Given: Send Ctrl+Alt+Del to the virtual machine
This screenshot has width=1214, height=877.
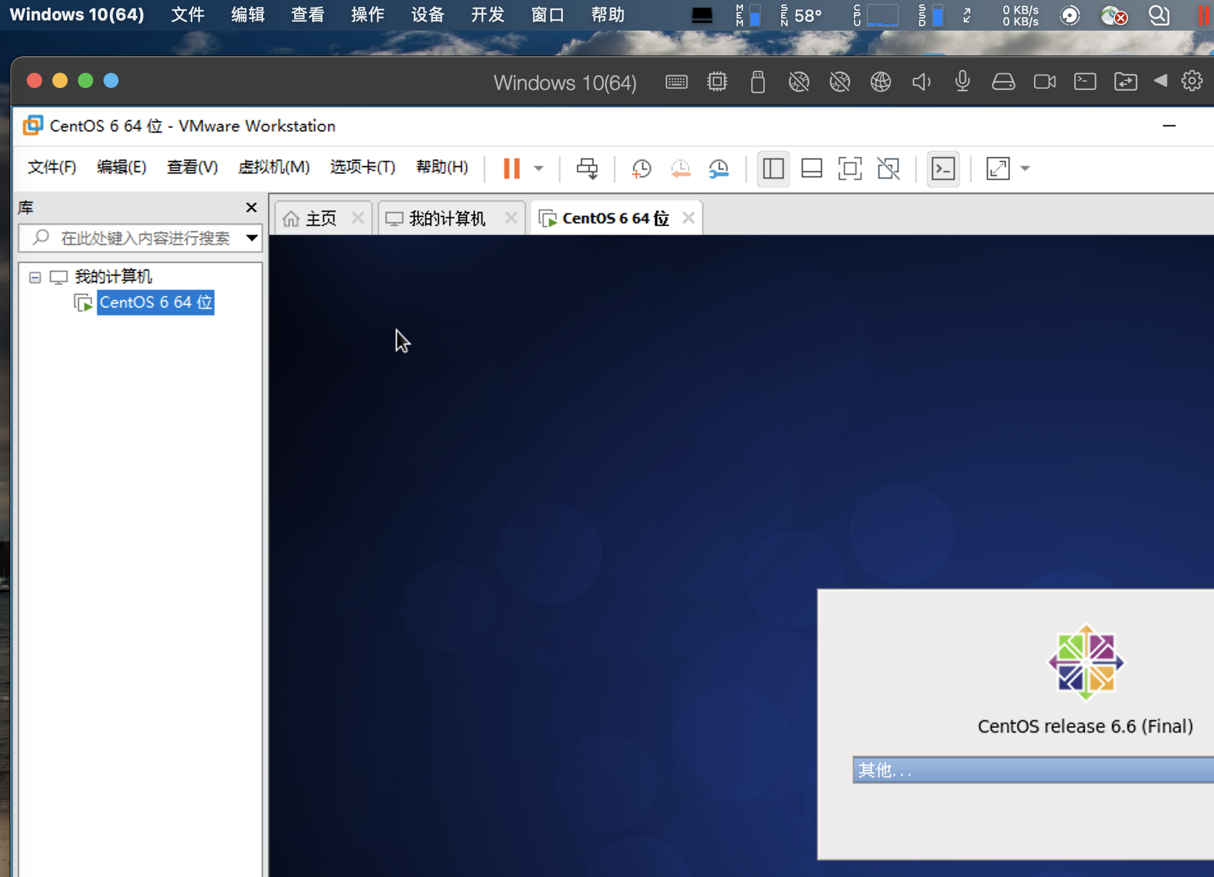Looking at the screenshot, I should [587, 169].
